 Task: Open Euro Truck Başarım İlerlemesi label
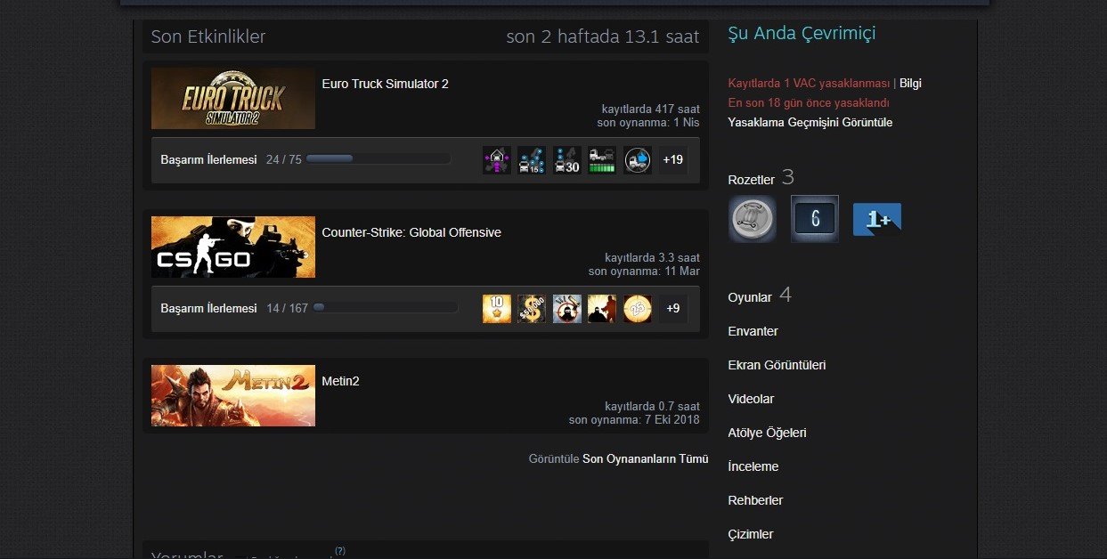208,160
